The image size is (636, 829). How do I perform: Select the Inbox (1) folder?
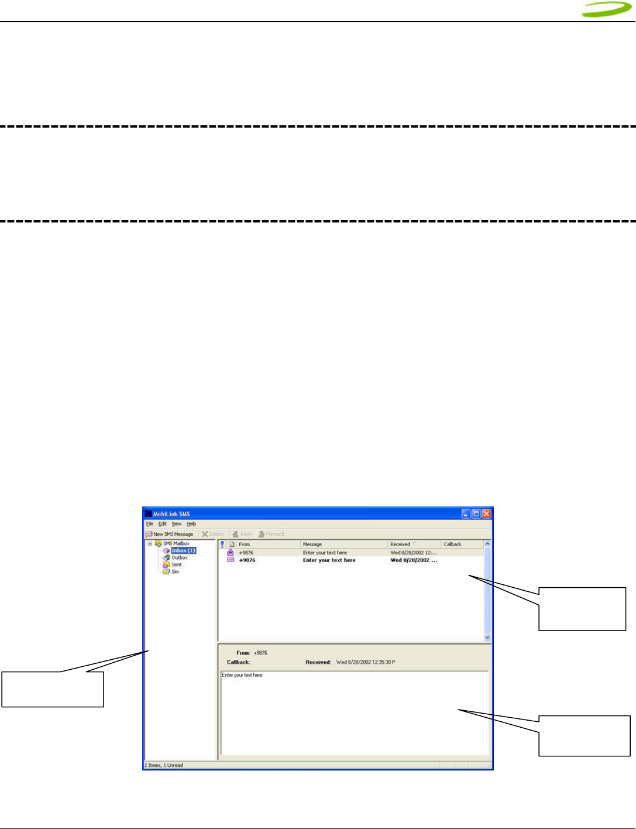click(x=184, y=550)
